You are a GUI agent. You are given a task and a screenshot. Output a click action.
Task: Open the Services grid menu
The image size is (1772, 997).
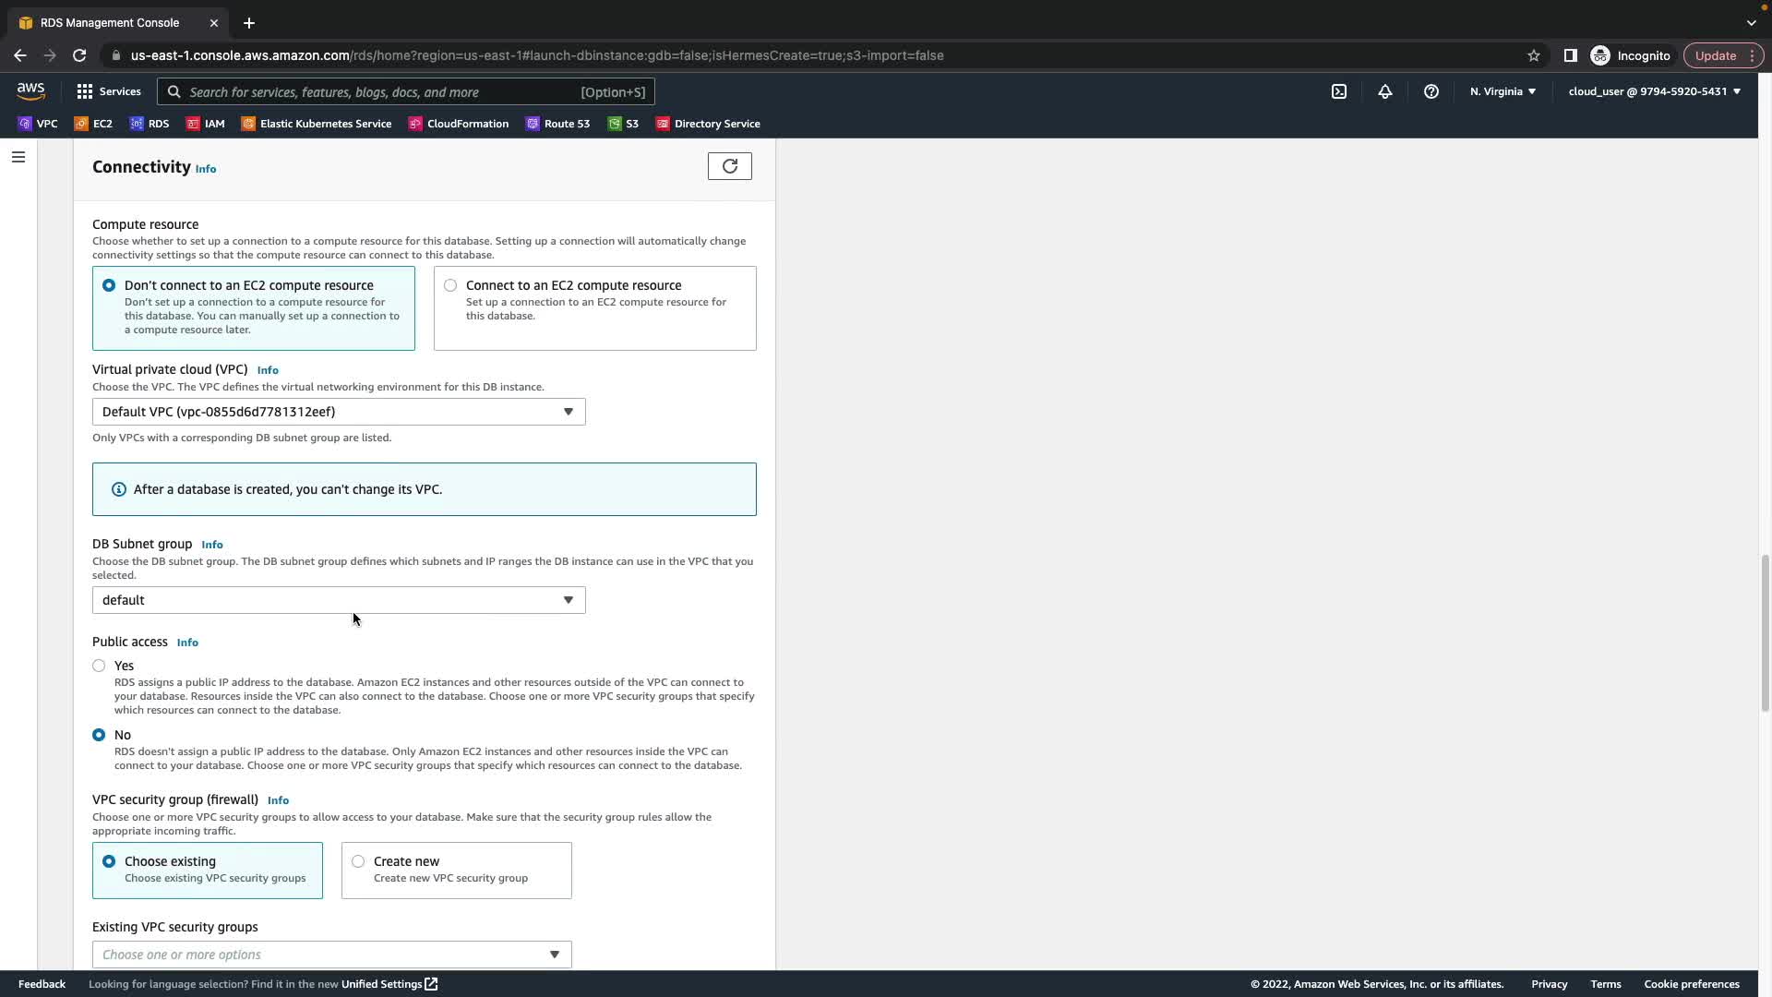point(109,91)
